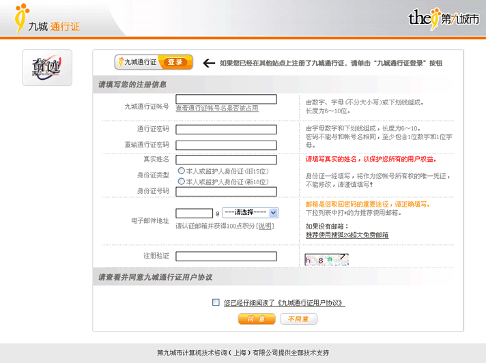Image resolution: width=486 pixels, height=363 pixels.
Task: Open the 说明 link about points
Action: [x=265, y=226]
